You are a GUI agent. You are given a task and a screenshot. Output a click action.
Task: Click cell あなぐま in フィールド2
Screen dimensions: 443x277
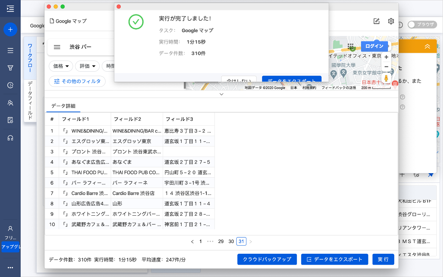pos(137,162)
